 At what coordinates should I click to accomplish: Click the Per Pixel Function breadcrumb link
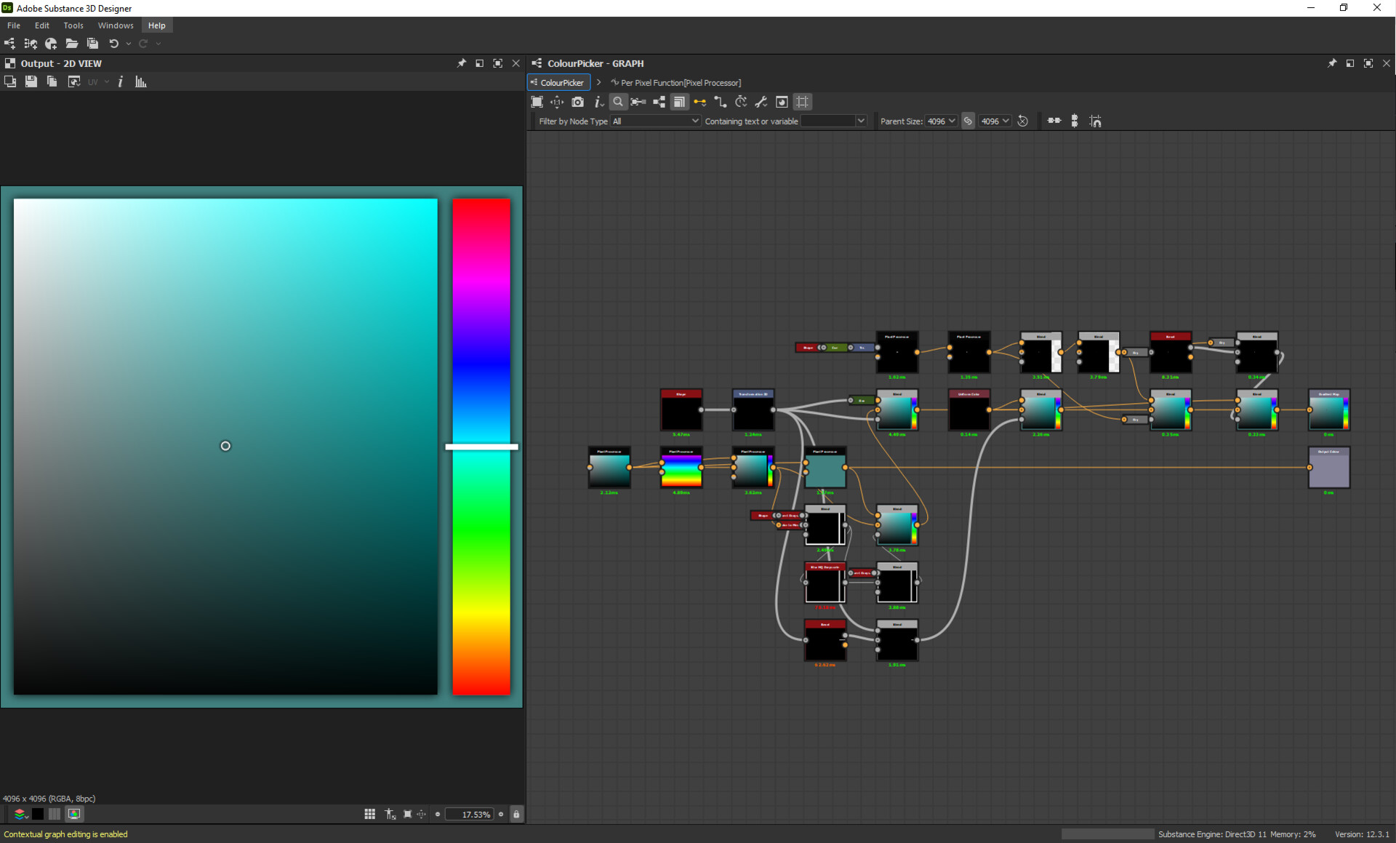676,82
